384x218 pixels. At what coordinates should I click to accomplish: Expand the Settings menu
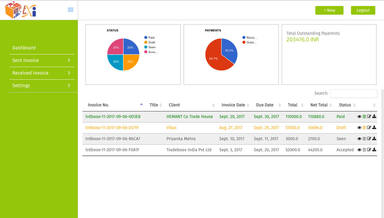pos(42,86)
